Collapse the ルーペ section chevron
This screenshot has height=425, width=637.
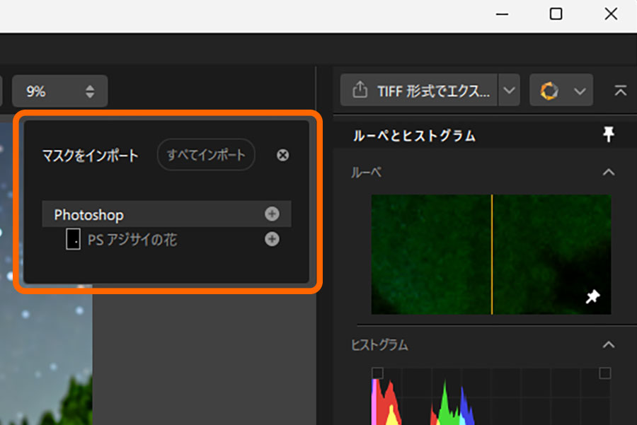click(608, 173)
